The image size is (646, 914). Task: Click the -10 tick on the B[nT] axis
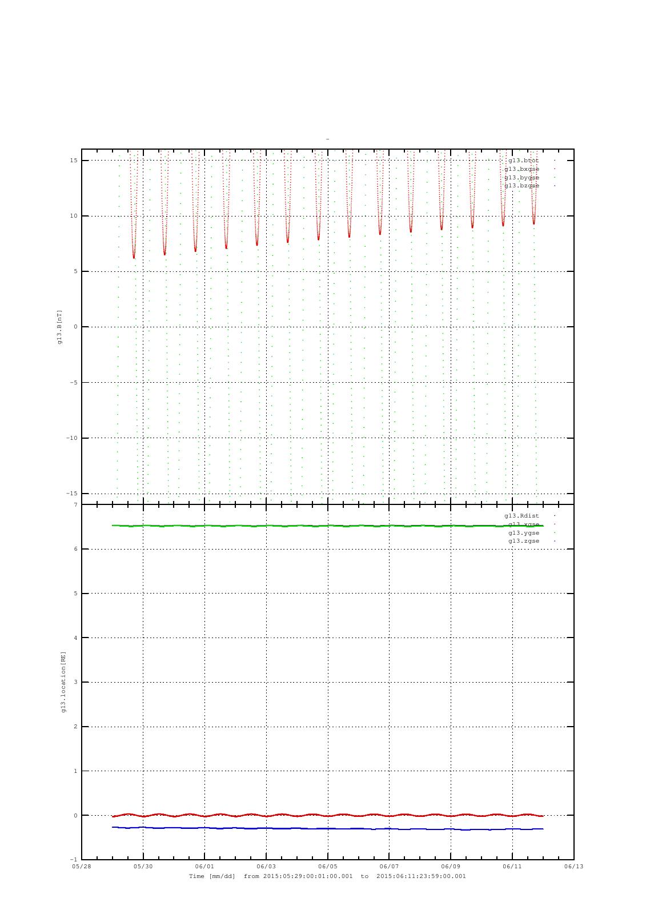[x=72, y=438]
